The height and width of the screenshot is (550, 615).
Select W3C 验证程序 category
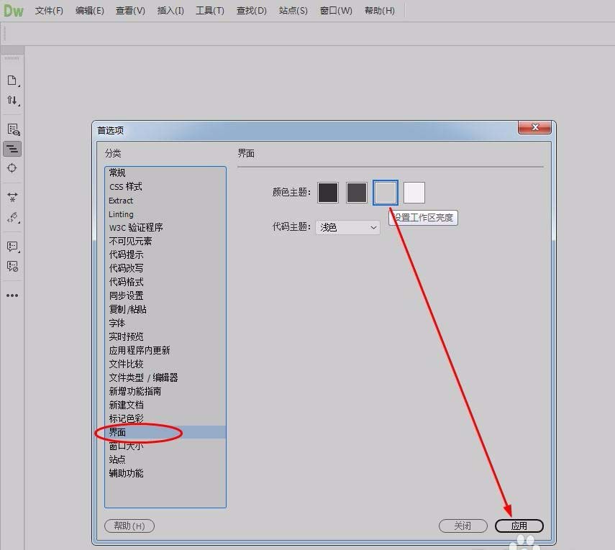tap(165, 227)
